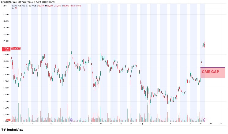
Task: Click the event marker icon near Aug 10
Action: pos(205,120)
